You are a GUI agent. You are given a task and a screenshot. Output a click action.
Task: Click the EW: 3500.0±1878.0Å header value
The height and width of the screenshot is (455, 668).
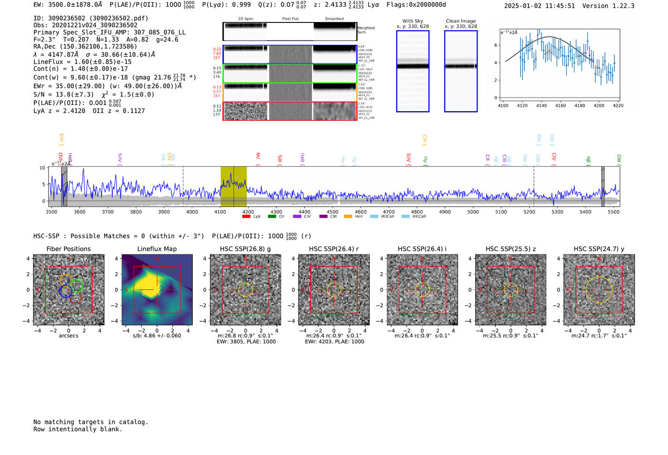pyautogui.click(x=68, y=5)
